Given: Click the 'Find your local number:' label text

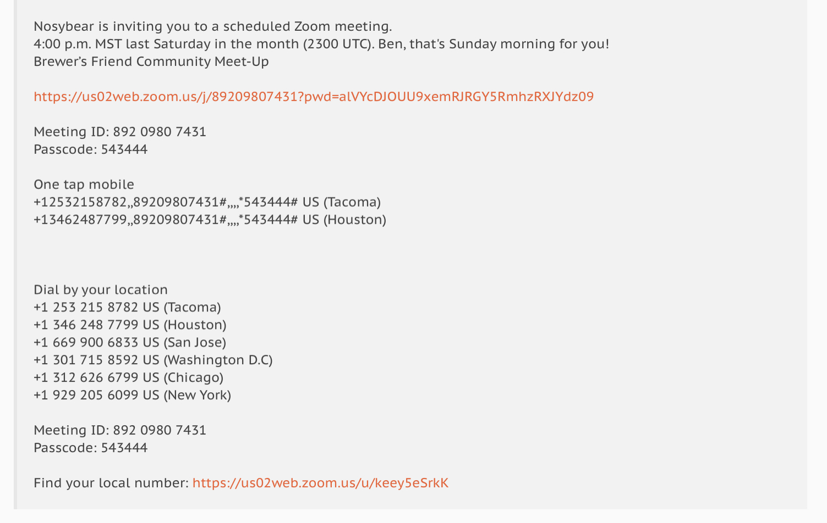Looking at the screenshot, I should pos(111,483).
